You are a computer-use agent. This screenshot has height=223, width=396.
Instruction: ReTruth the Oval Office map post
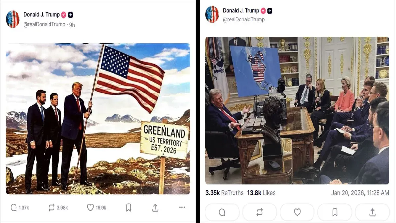[x=260, y=212]
